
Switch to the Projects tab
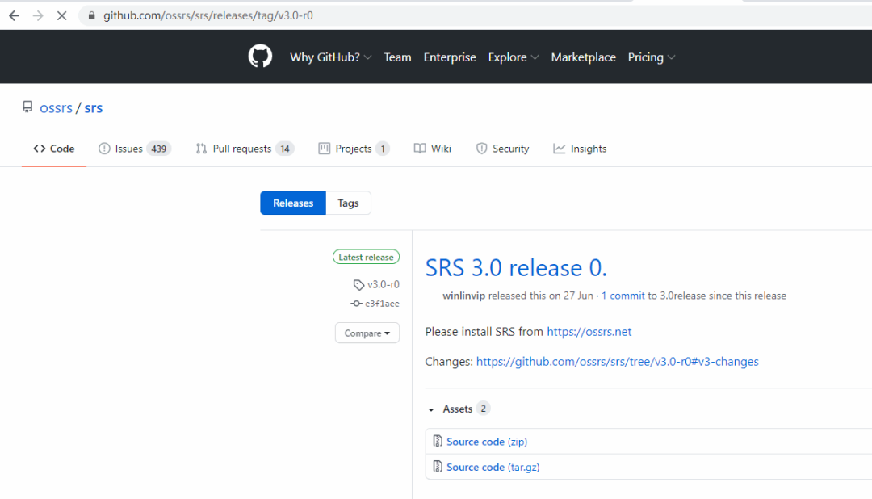[x=354, y=149]
